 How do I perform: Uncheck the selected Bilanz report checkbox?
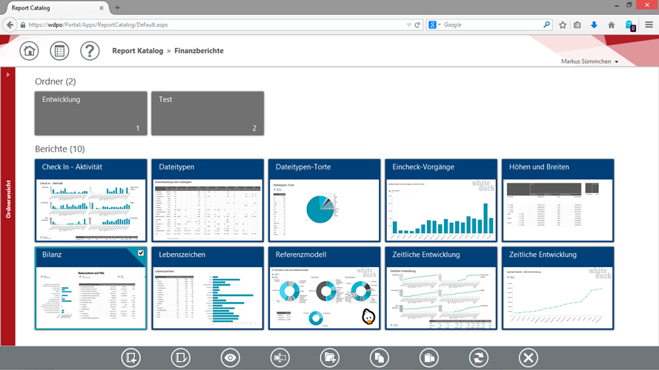141,254
